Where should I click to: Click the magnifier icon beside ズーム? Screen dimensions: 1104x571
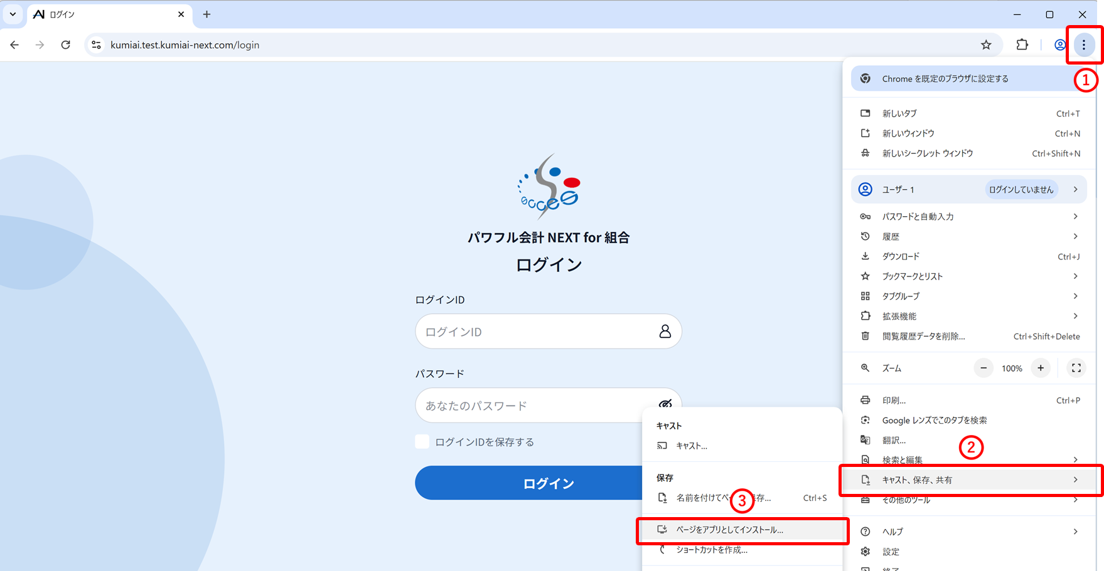click(x=866, y=369)
